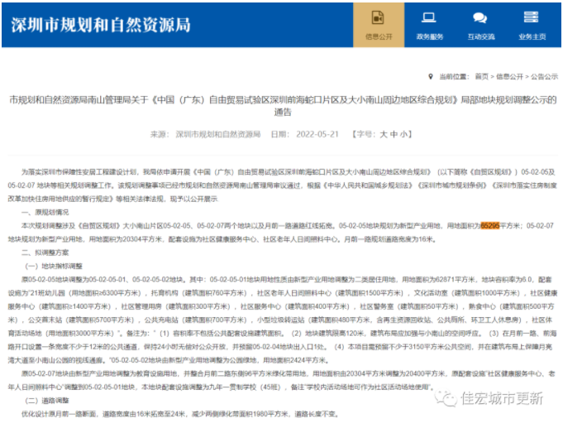Screen dimensions: 563x423
Task: Click the article headline text
Action: pyautogui.click(x=281, y=103)
